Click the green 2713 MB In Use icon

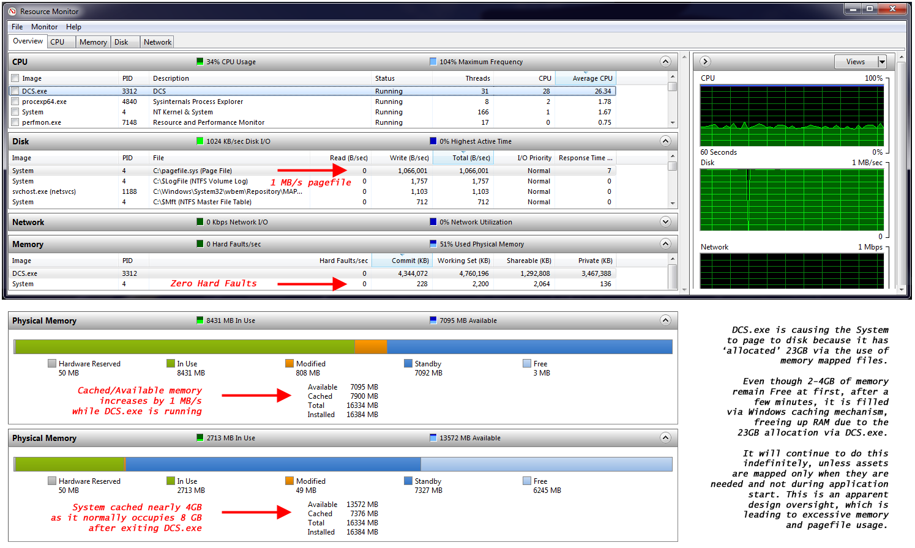(x=200, y=438)
